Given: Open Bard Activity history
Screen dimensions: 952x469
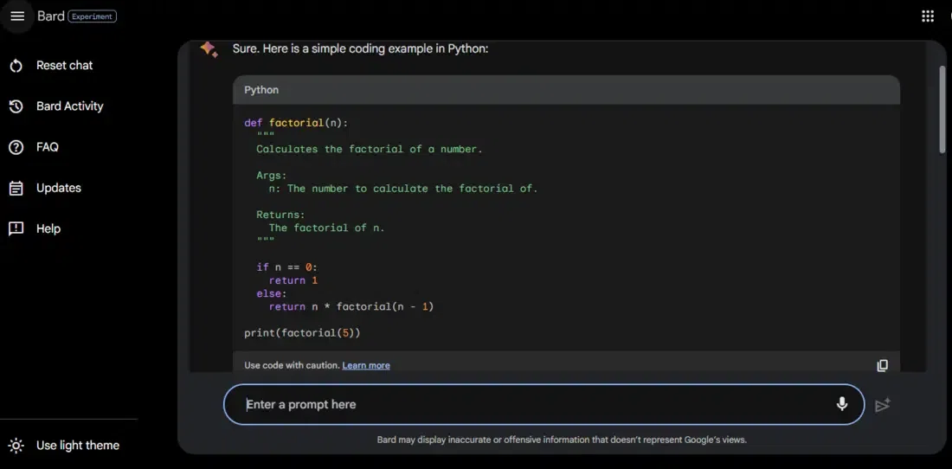Looking at the screenshot, I should tap(69, 106).
